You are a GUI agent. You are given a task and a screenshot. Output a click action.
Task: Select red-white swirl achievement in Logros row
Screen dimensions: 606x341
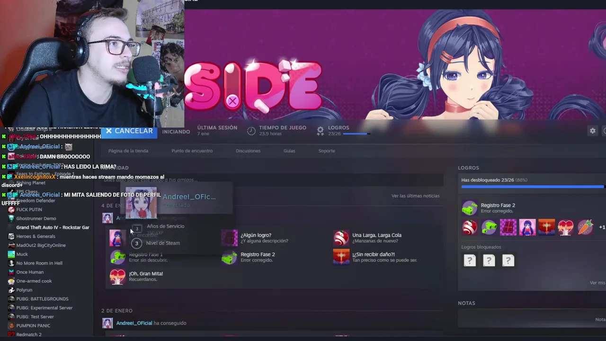pos(470,227)
